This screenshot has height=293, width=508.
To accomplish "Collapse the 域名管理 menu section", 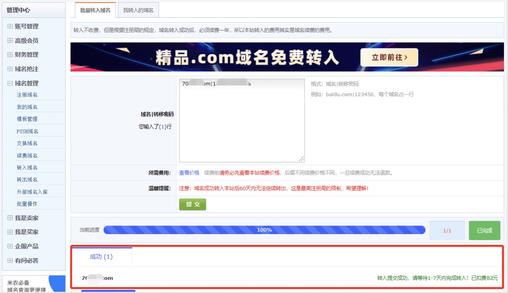I will (23, 83).
